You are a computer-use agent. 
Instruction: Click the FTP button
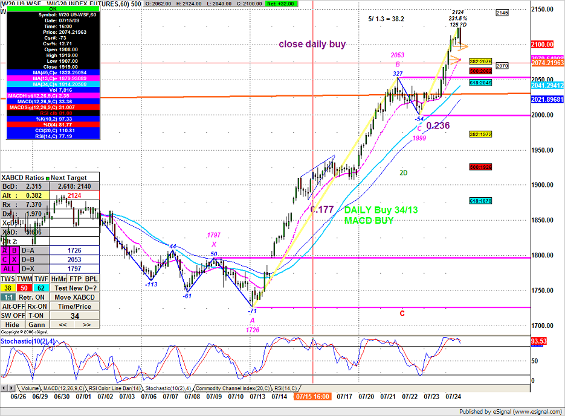[x=76, y=279]
